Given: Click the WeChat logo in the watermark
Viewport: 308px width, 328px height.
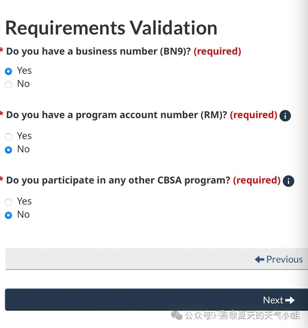Looking at the screenshot, I should tap(176, 315).
